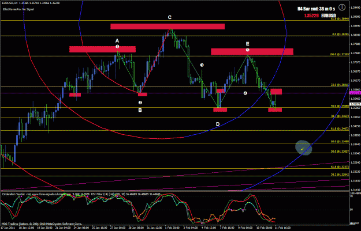This screenshot has height=231, width=361.
Task: Select the red resistance zone under label A
Action: [x=102, y=50]
